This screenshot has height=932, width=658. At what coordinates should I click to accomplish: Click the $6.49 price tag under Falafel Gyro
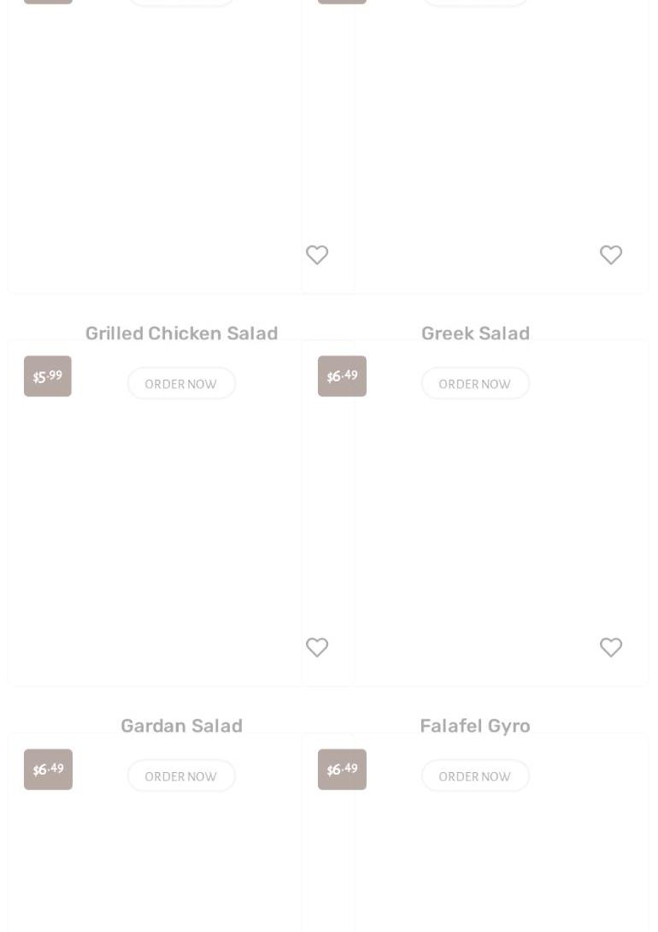coord(342,770)
